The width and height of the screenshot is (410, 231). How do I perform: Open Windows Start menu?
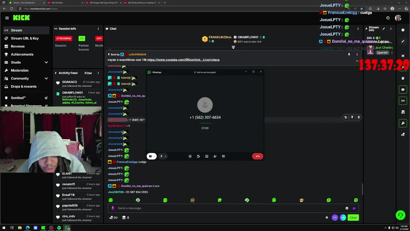coord(4,228)
